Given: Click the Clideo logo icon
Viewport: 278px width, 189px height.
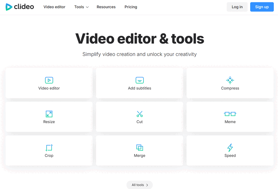Looking at the screenshot, I should point(9,7).
